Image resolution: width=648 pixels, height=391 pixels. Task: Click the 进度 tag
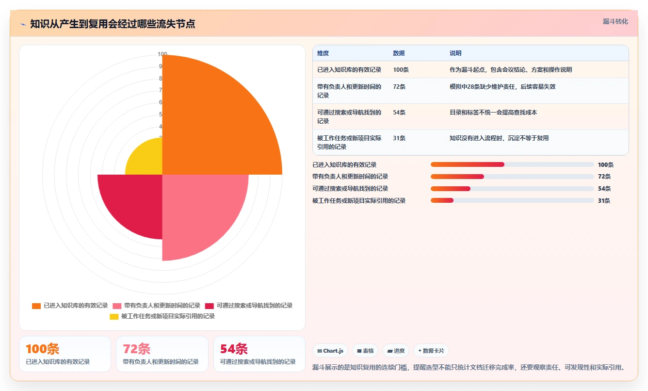click(396, 351)
